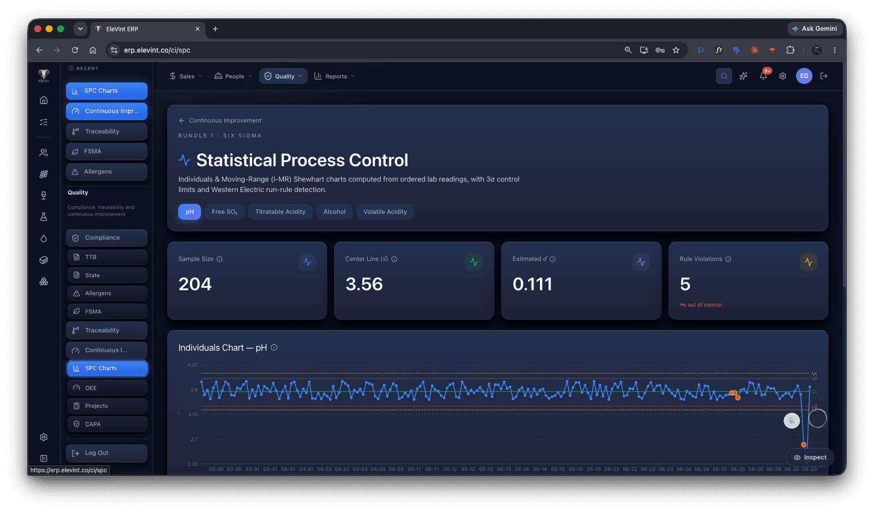Screen dimensions: 874x512
Task: Expand the Reports menu
Action: (x=335, y=76)
